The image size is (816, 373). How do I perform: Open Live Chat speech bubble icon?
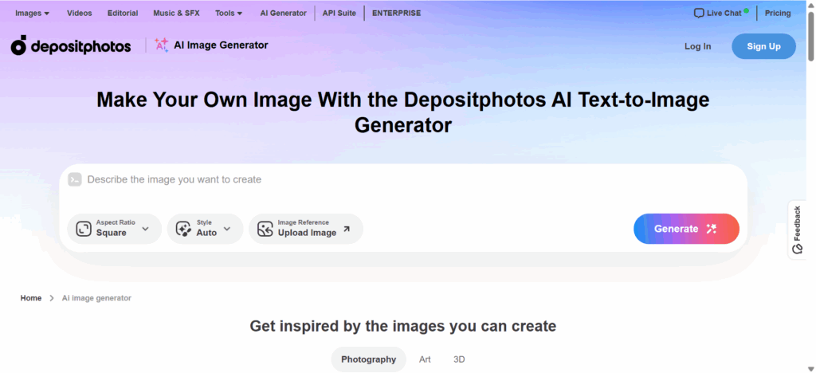699,13
